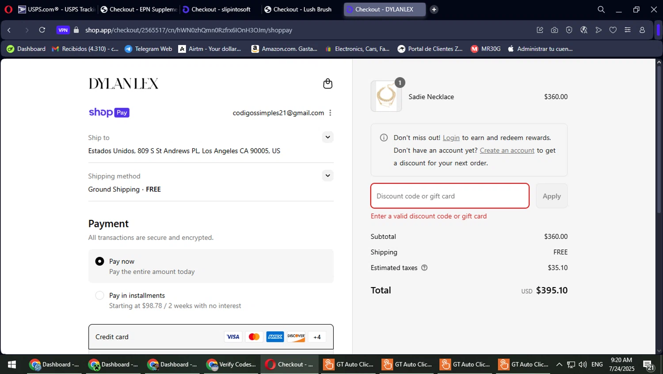The width and height of the screenshot is (663, 374).
Task: Open the Windows Start menu
Action: click(x=12, y=364)
